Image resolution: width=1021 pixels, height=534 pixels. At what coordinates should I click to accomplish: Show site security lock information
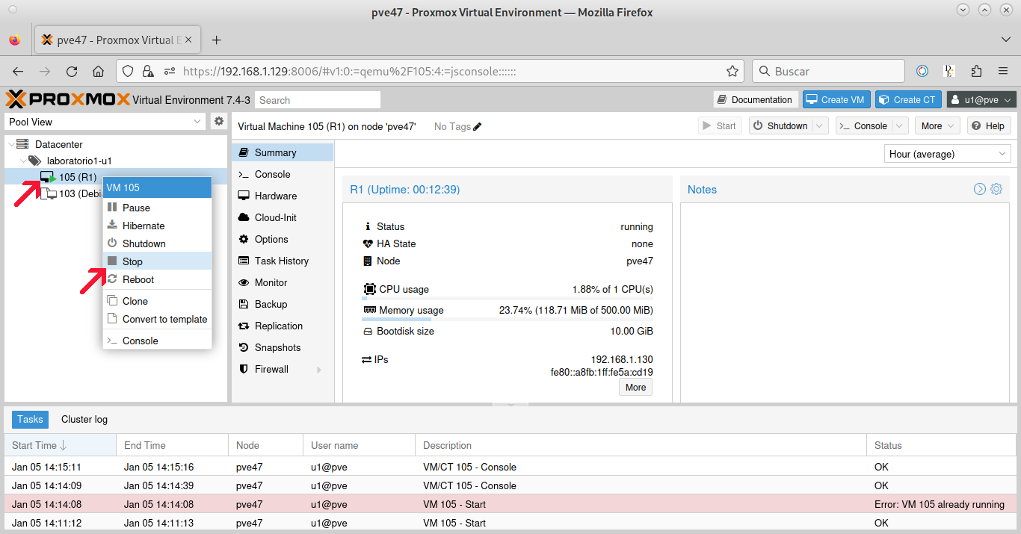[x=147, y=71]
